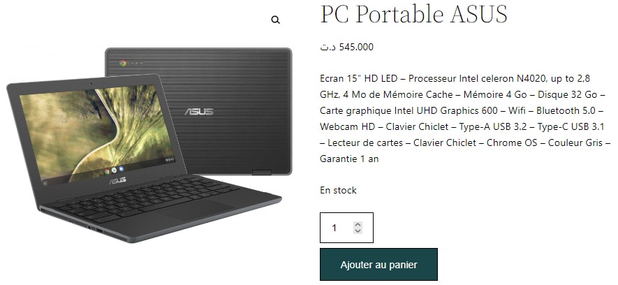Click the Chrome logo on the lid corner
This screenshot has width=618, height=285.
(x=123, y=63)
